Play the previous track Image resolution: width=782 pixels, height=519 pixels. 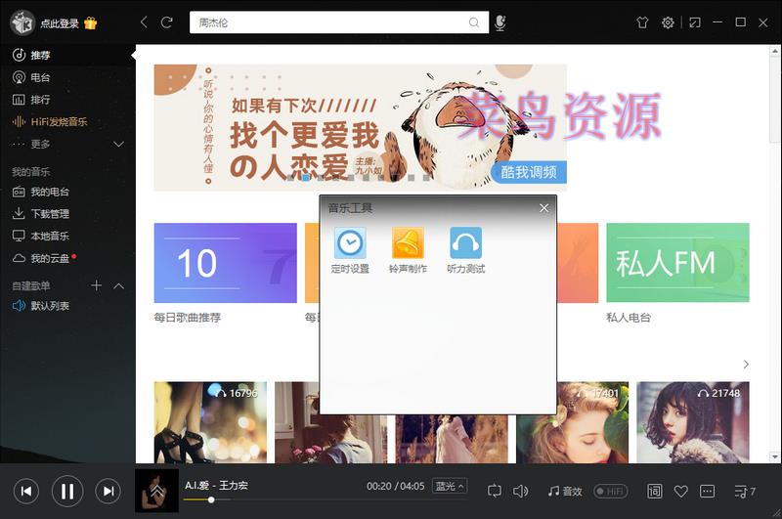(x=26, y=491)
